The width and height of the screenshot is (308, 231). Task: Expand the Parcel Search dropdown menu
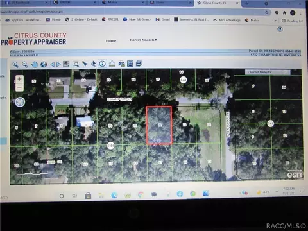143,40
